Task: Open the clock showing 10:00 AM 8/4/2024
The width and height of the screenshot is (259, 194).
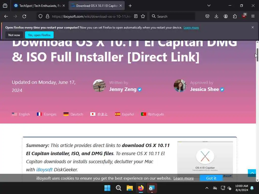Action: [242, 188]
